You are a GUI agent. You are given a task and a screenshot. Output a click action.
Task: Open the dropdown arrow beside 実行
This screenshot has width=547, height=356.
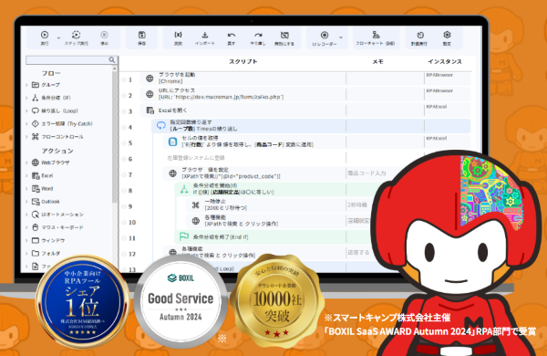pos(58,37)
